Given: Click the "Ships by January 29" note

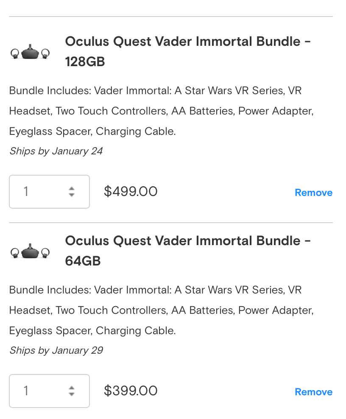Looking at the screenshot, I should click(56, 351).
